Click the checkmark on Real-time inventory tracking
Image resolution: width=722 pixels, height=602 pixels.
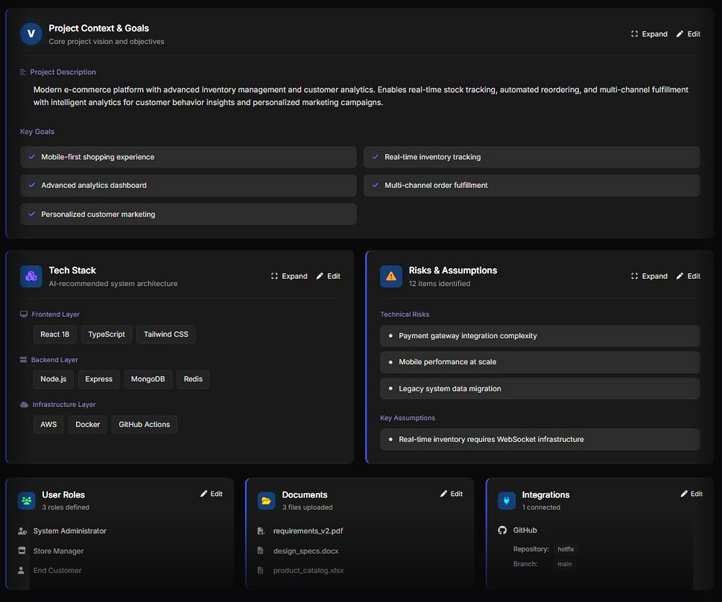pos(375,157)
